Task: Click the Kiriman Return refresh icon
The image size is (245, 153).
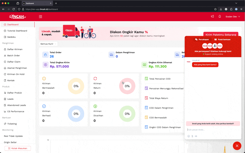Action: (x=95, y=79)
